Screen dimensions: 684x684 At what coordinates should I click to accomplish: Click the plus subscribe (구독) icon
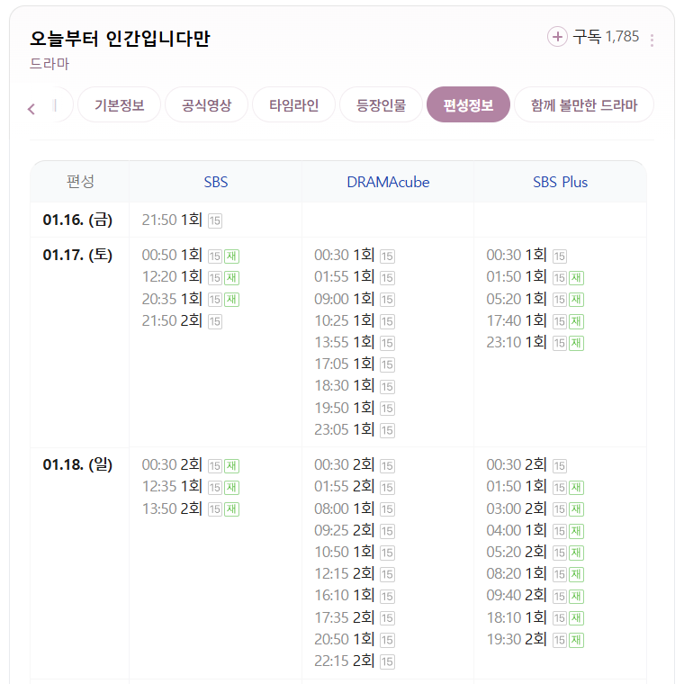click(558, 37)
